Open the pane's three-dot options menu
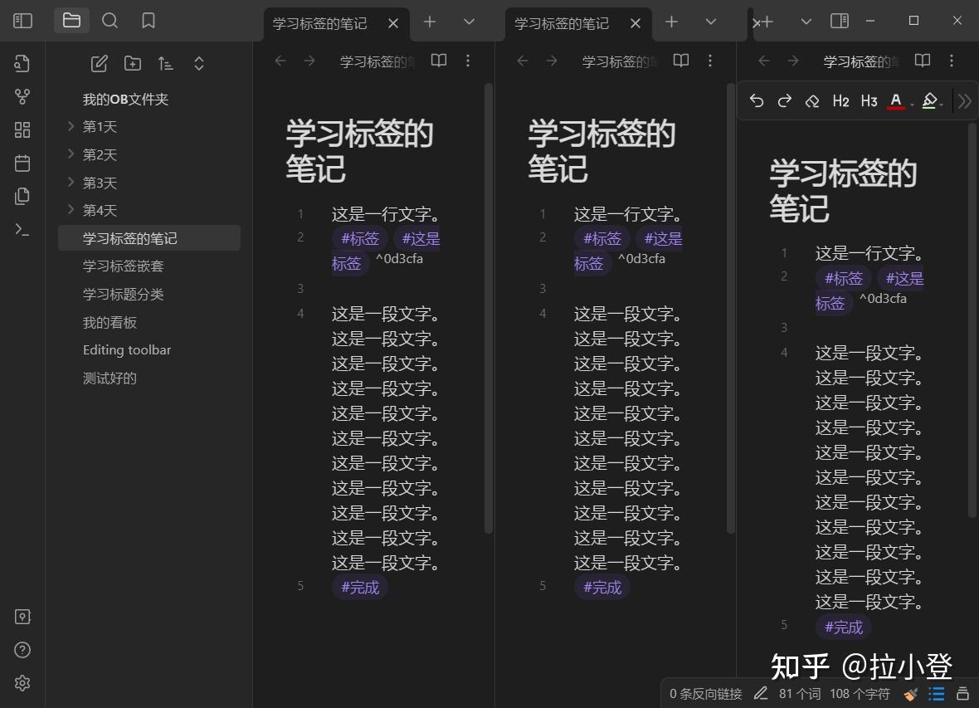Viewport: 979px width, 708px height. click(x=468, y=60)
